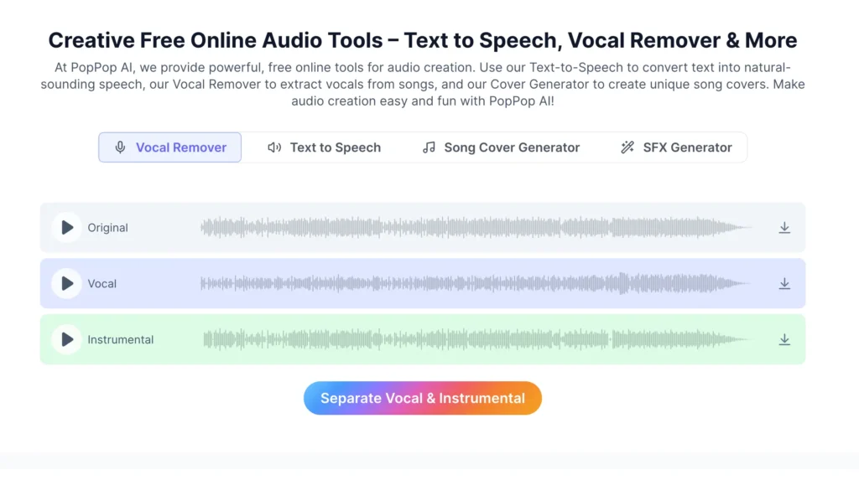Play the Original audio track
The height and width of the screenshot is (480, 859).
(67, 228)
